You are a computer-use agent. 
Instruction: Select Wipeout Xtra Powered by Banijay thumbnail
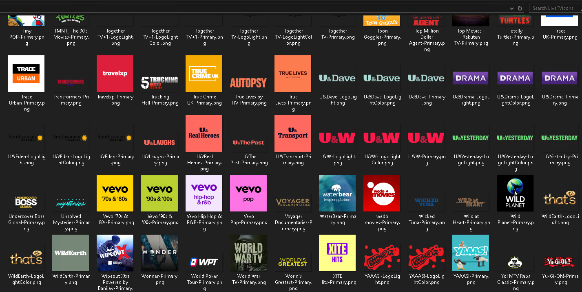(115, 253)
